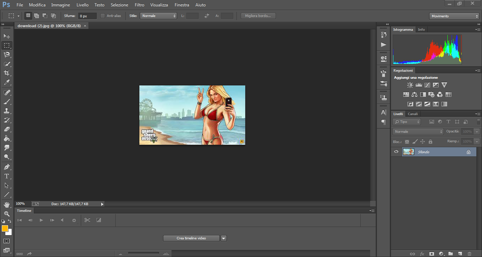The height and width of the screenshot is (257, 482).
Task: Select the Path Selection tool
Action: coord(7,185)
